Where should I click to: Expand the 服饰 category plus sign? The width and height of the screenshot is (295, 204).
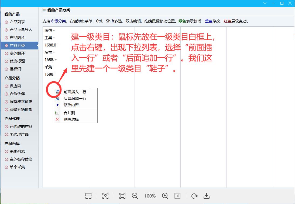pyautogui.click(x=54, y=31)
